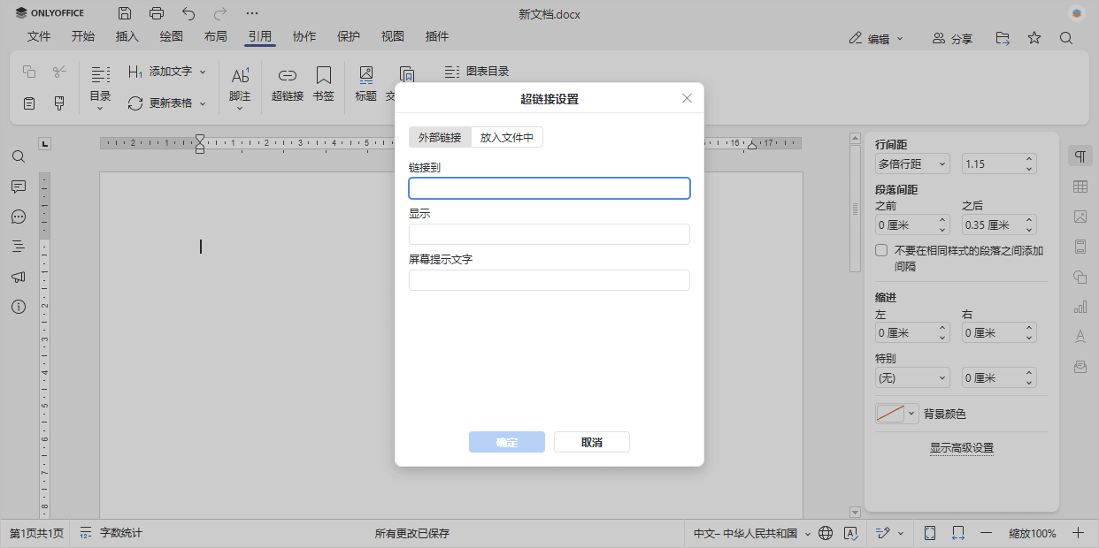Select the Text Art settings icon
The image size is (1099, 548).
tap(1080, 337)
